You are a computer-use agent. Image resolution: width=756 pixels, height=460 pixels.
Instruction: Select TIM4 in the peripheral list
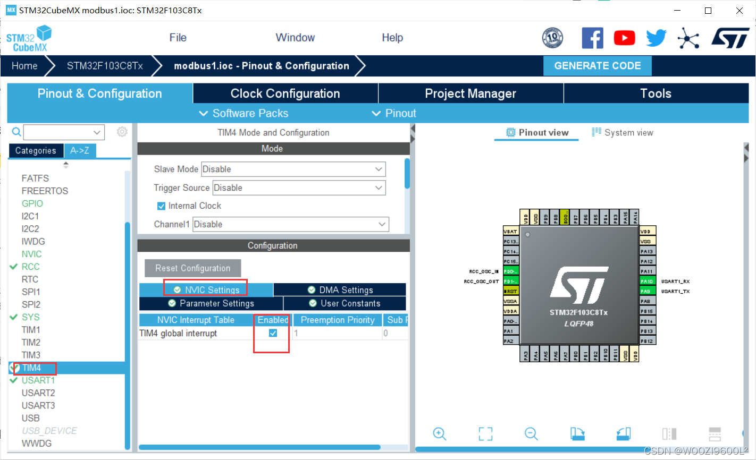[x=31, y=368]
